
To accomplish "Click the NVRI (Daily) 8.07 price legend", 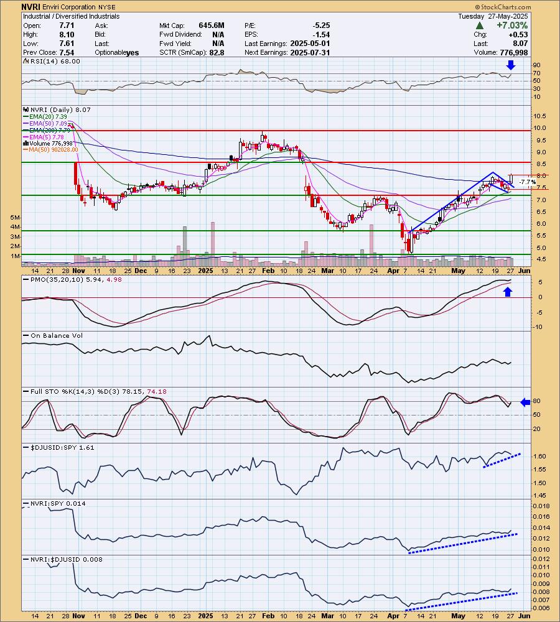I will [x=60, y=110].
